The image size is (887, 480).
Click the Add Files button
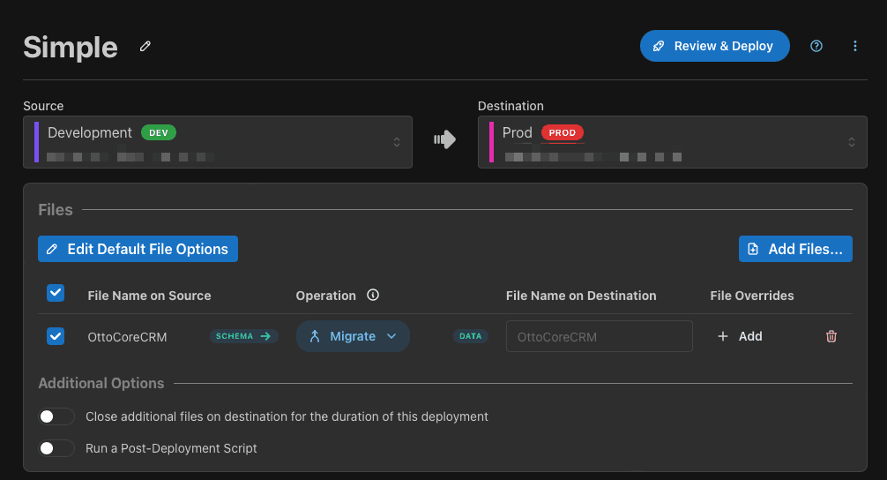coord(795,249)
